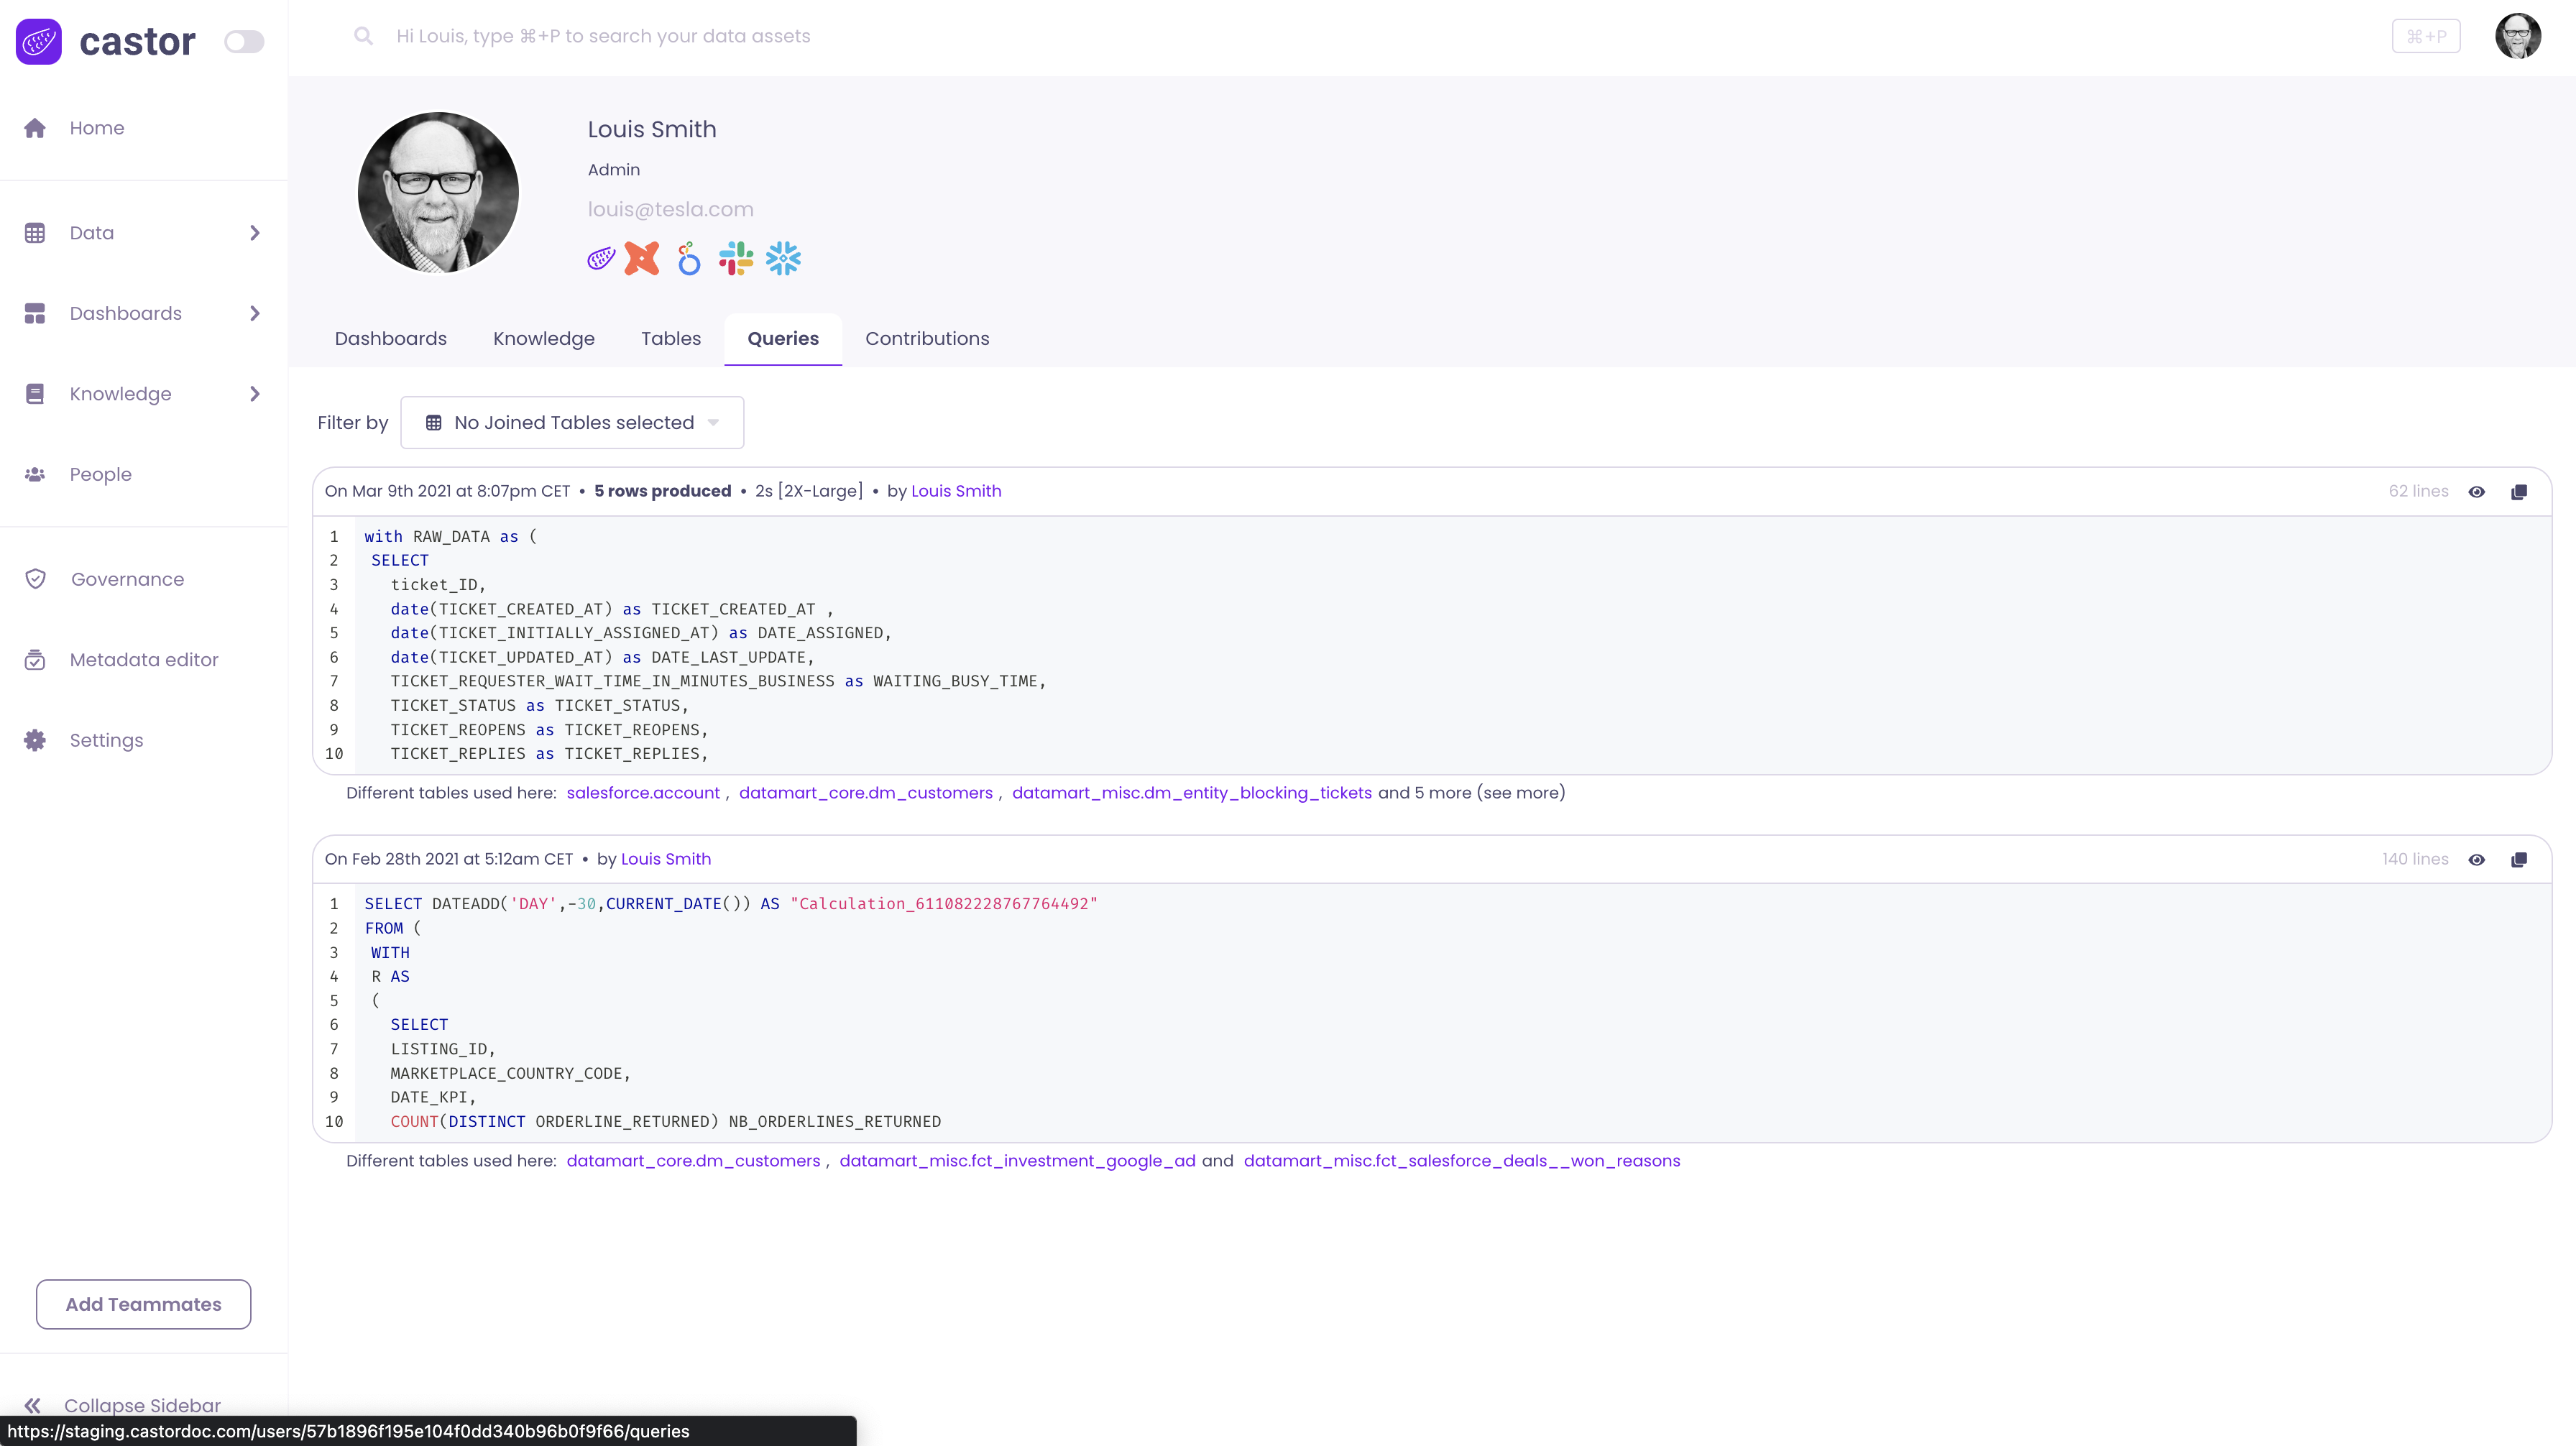2576x1446 pixels.
Task: Click the search data assets field
Action: [x=603, y=37]
